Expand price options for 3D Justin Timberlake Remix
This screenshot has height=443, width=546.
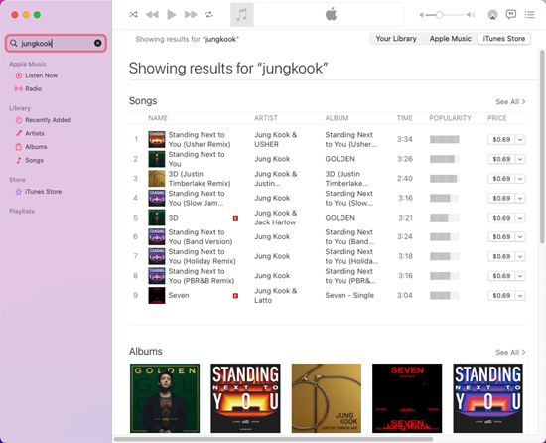520,179
